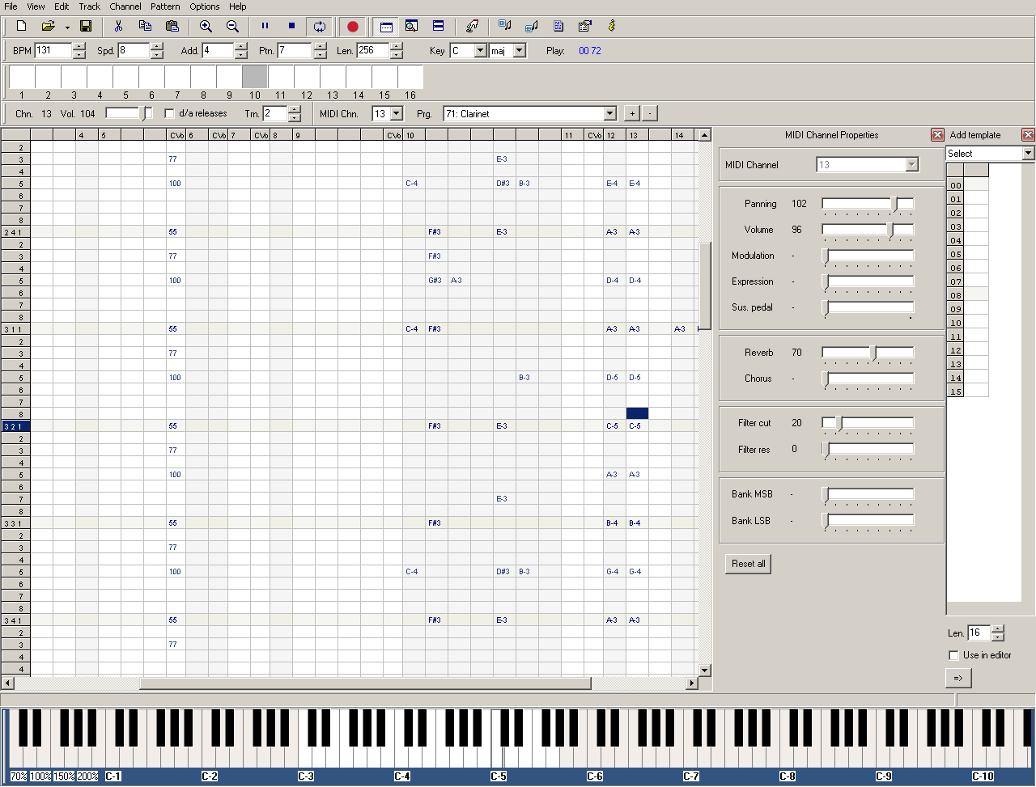Click the Panning slider handle
This screenshot has width=1036, height=787.
894,205
